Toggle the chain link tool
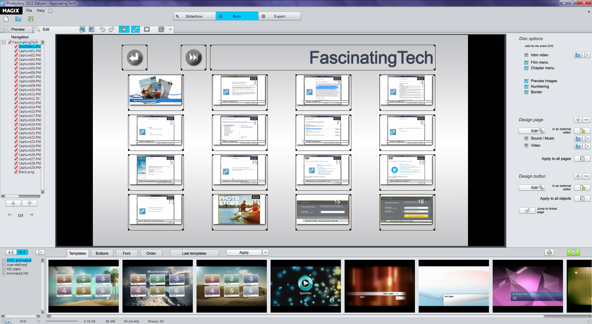 click(135, 29)
